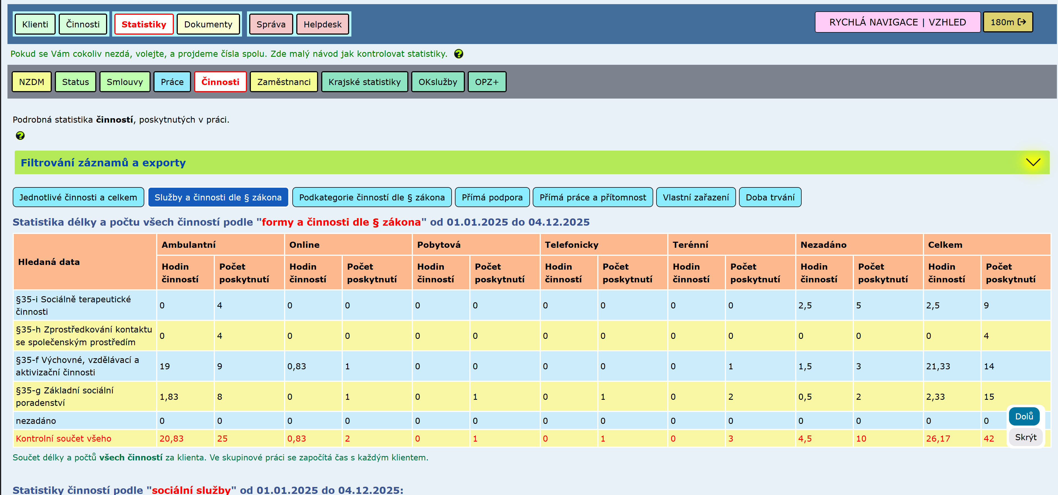Select NZDM statistics tab
The height and width of the screenshot is (495, 1058).
click(x=32, y=82)
